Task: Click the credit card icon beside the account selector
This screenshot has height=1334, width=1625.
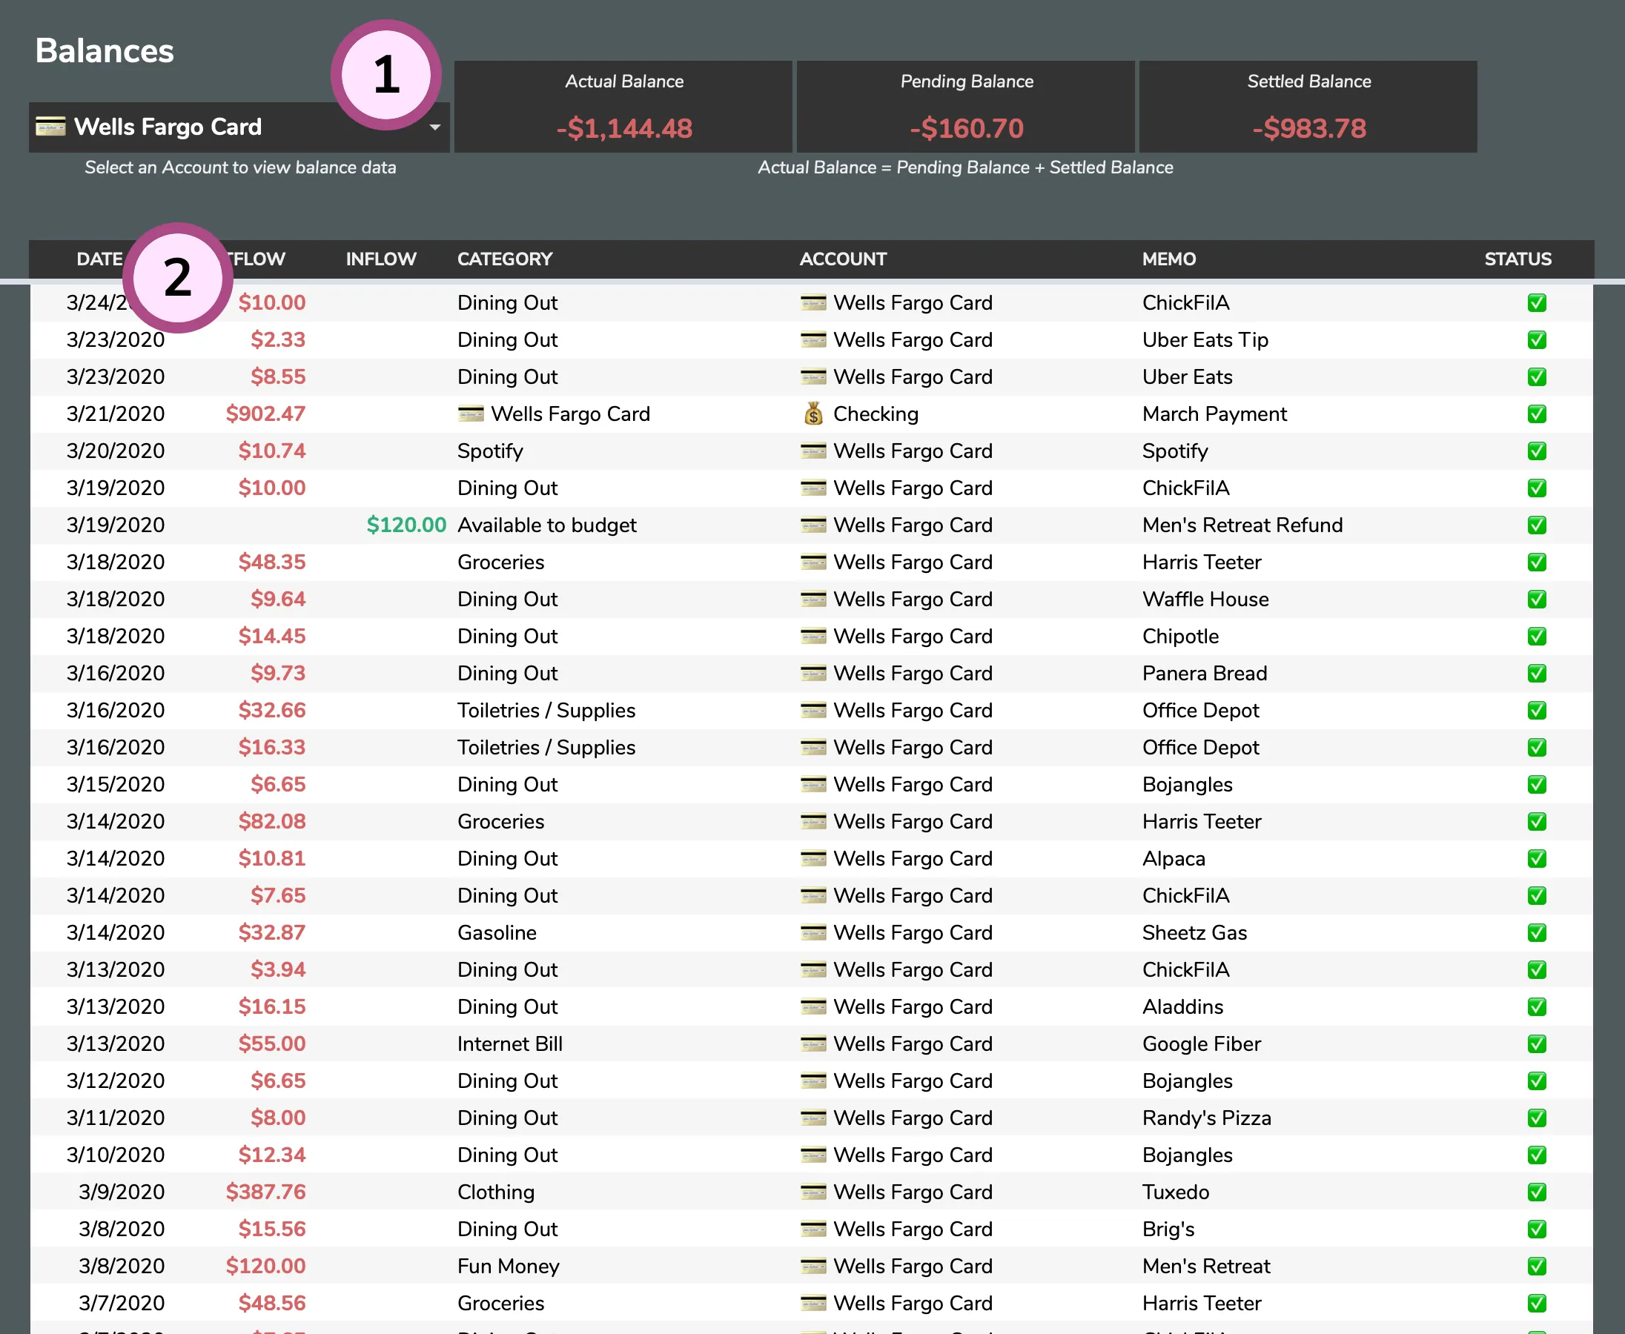Action: tap(50, 127)
